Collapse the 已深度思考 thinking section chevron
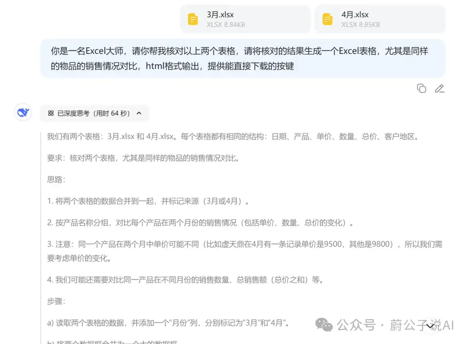This screenshot has height=344, width=469. 139,113
